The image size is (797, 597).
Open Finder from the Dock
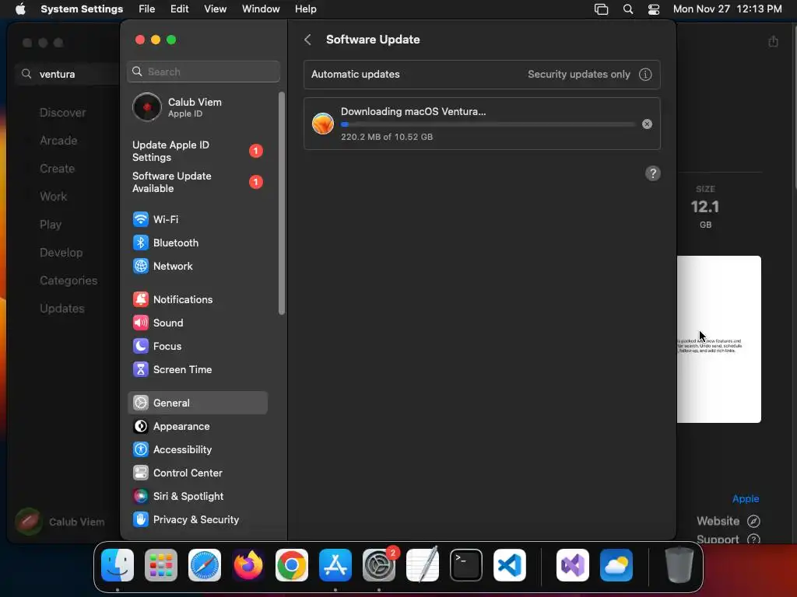click(x=118, y=565)
